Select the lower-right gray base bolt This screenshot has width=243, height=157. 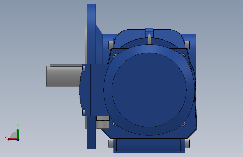tap(187, 143)
